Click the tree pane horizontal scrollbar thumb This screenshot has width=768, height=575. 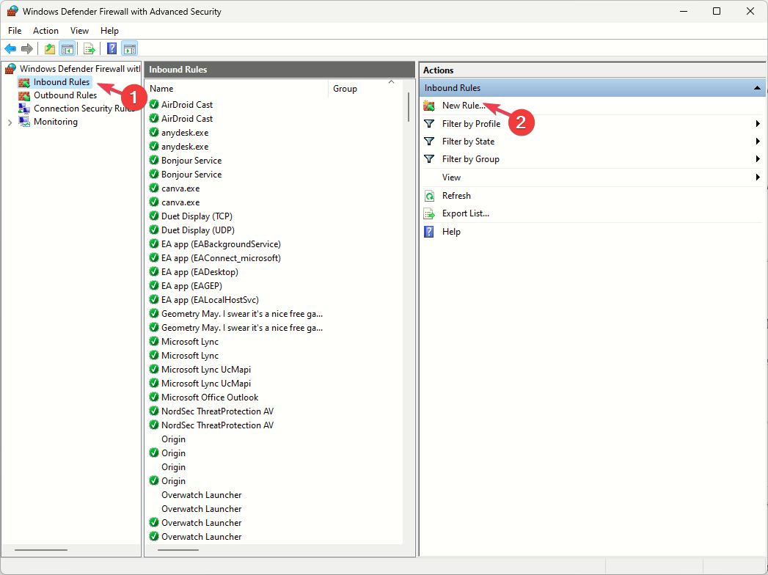click(40, 550)
